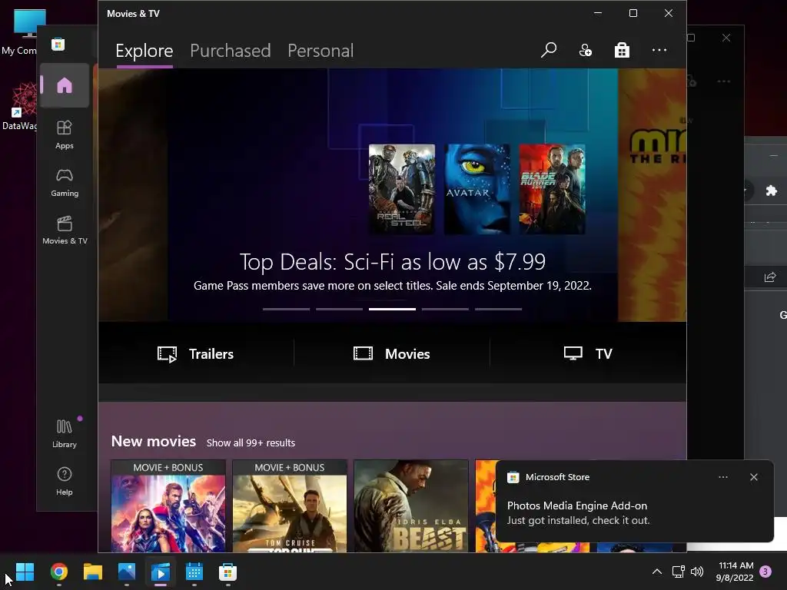The width and height of the screenshot is (787, 590).
Task: Open the Top Deals Sci-Fi headline
Action: [x=393, y=261]
